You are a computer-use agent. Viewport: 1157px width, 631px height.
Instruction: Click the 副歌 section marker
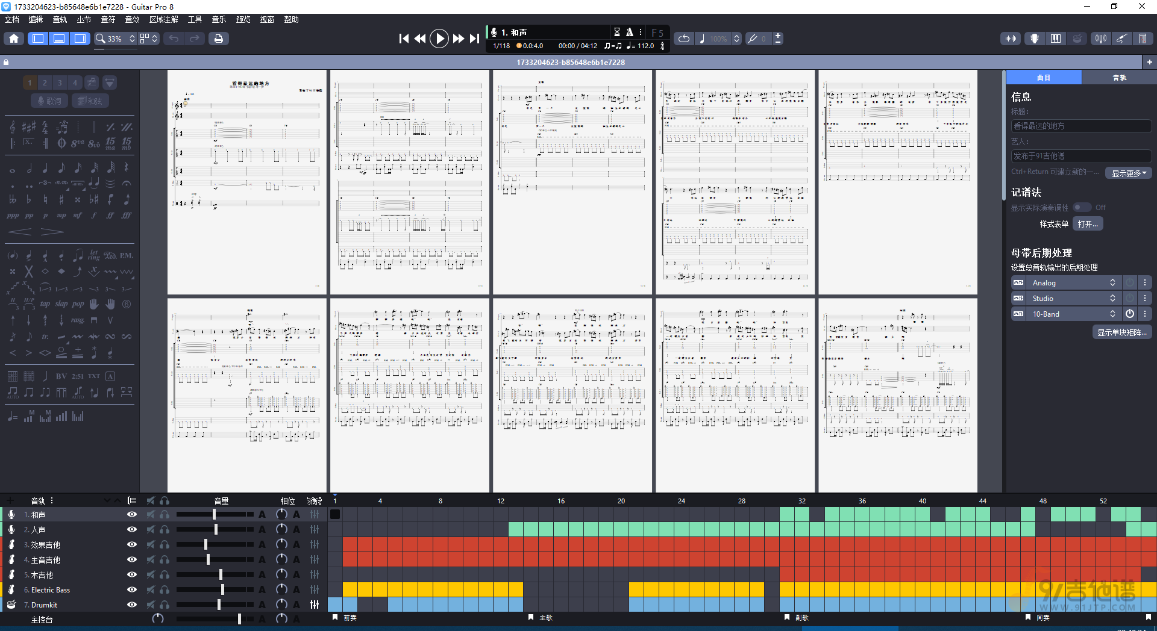[797, 618]
